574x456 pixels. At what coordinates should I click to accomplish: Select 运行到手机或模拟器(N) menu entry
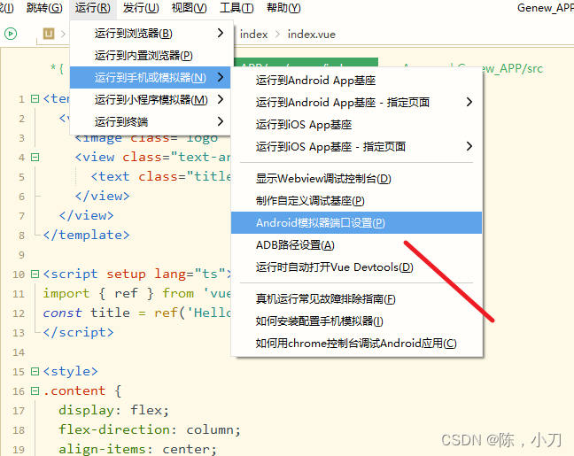tap(150, 78)
